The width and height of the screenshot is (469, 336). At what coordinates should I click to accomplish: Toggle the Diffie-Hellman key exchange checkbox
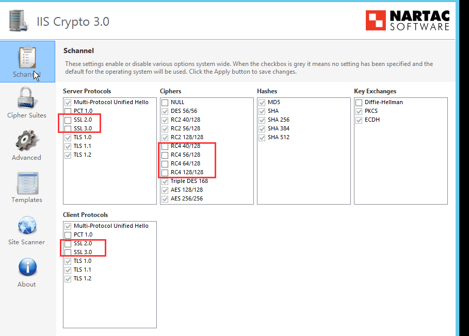[359, 103]
